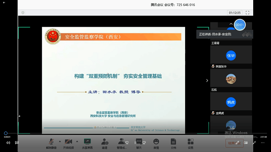This screenshot has width=271, height=152.
Task: Switch to mini player view icon
Action: 245,143
